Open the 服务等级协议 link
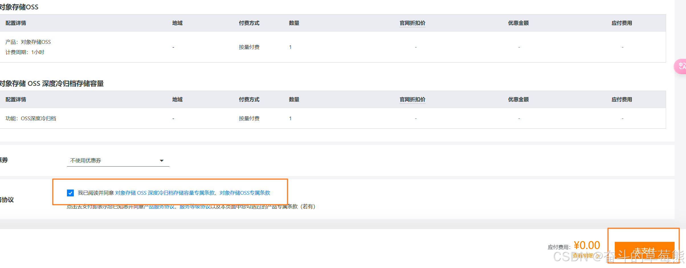The image size is (686, 268). pos(195,207)
